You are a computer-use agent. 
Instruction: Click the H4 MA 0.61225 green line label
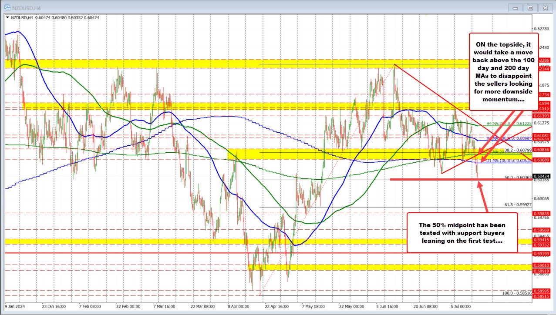click(x=509, y=124)
